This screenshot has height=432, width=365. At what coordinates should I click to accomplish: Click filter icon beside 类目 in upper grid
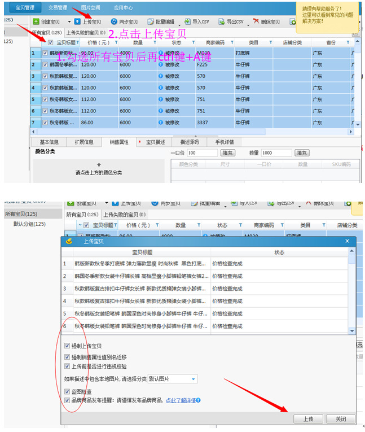(271, 42)
